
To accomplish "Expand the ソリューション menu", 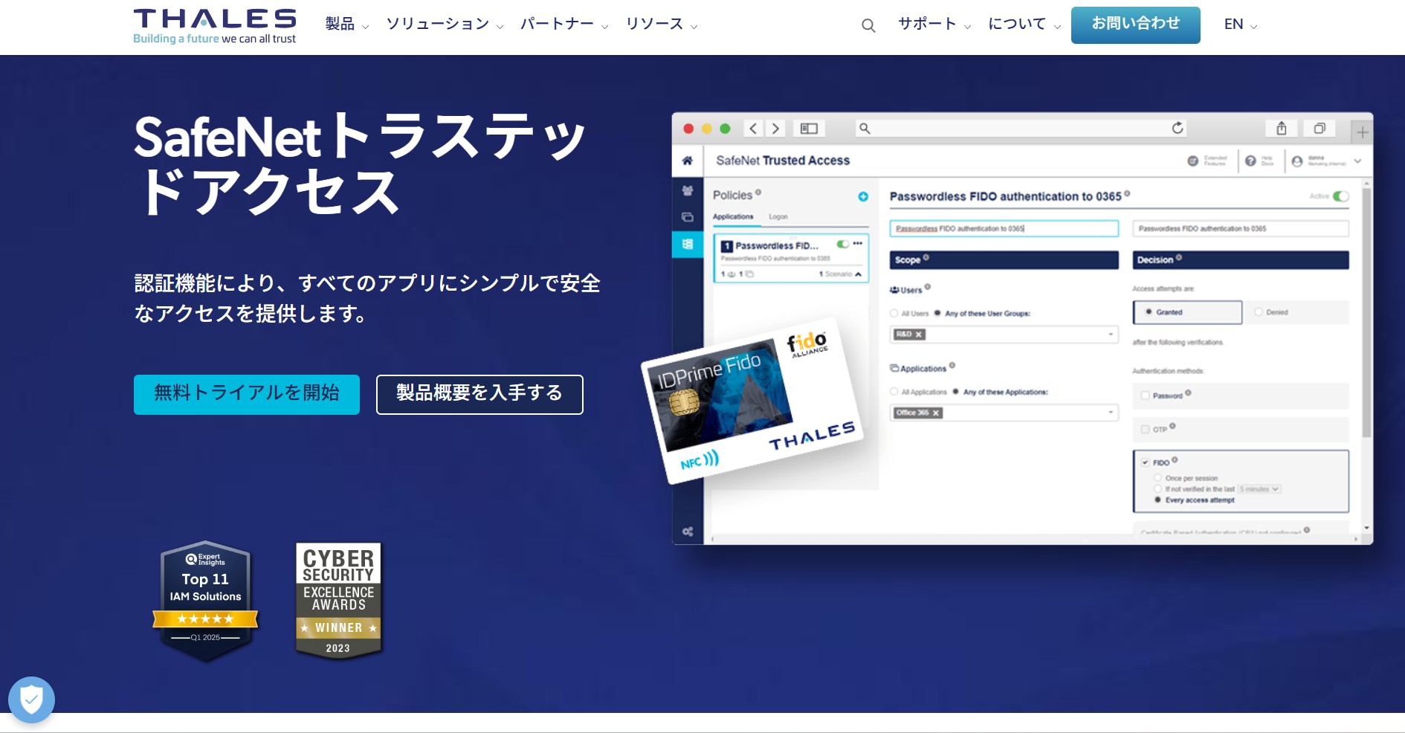I will click(445, 25).
